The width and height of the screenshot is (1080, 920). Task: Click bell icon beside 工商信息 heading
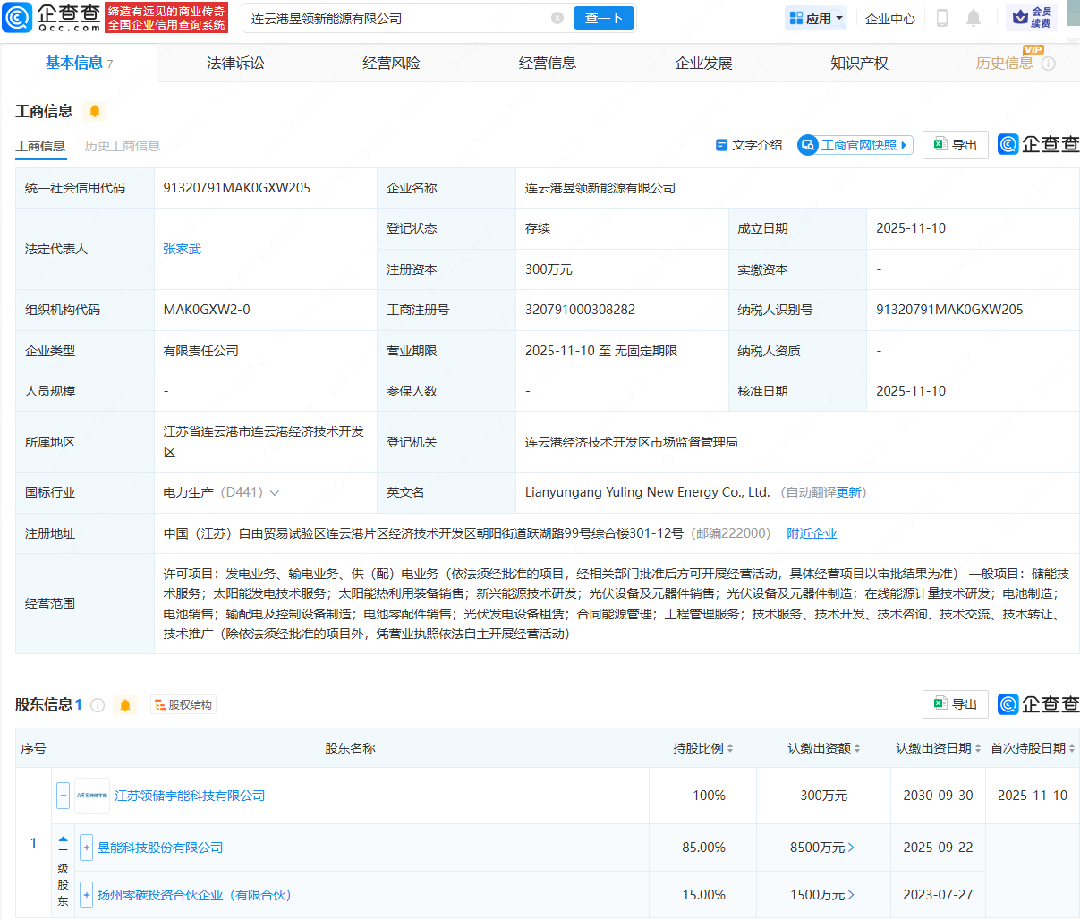click(95, 111)
